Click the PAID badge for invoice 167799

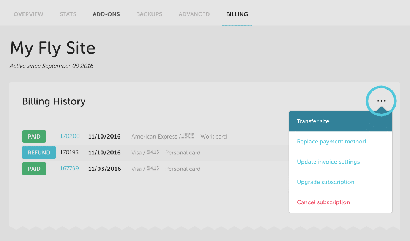pyautogui.click(x=34, y=169)
